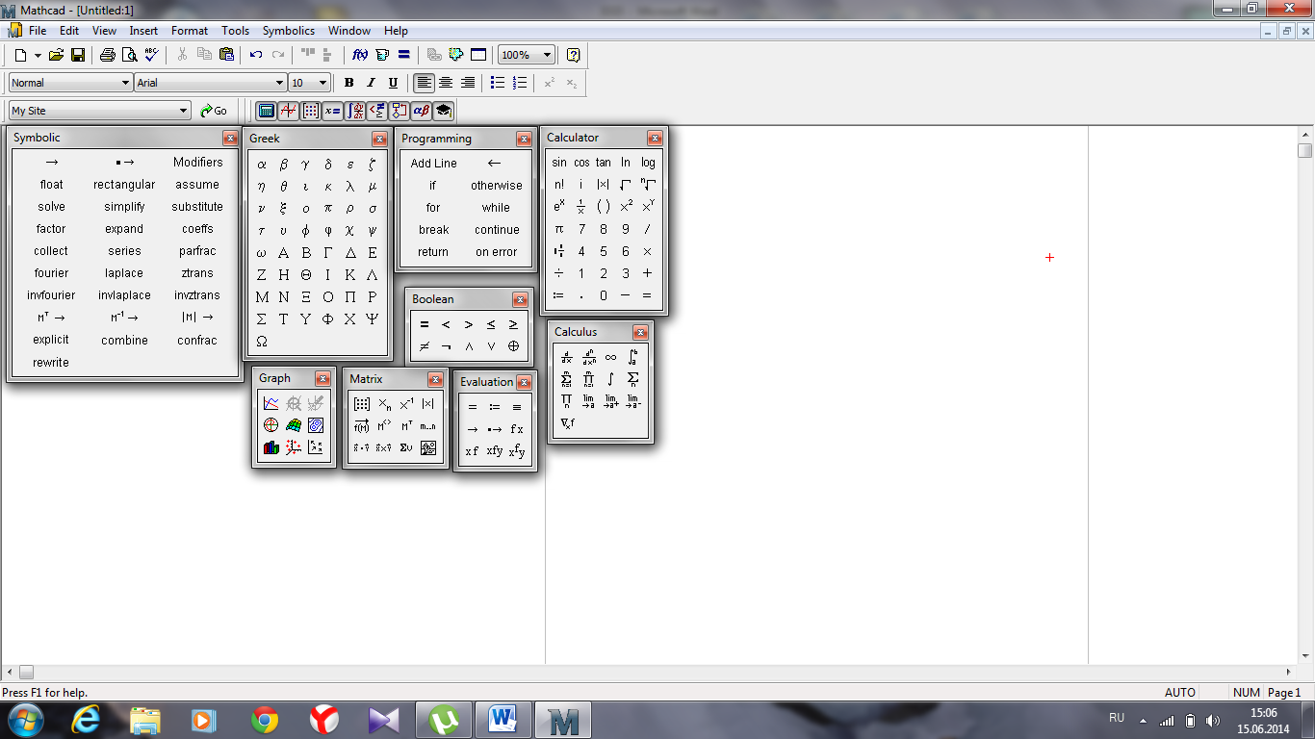The width and height of the screenshot is (1315, 739).
Task: Insert capital Omega from Greek palette
Action: point(262,342)
